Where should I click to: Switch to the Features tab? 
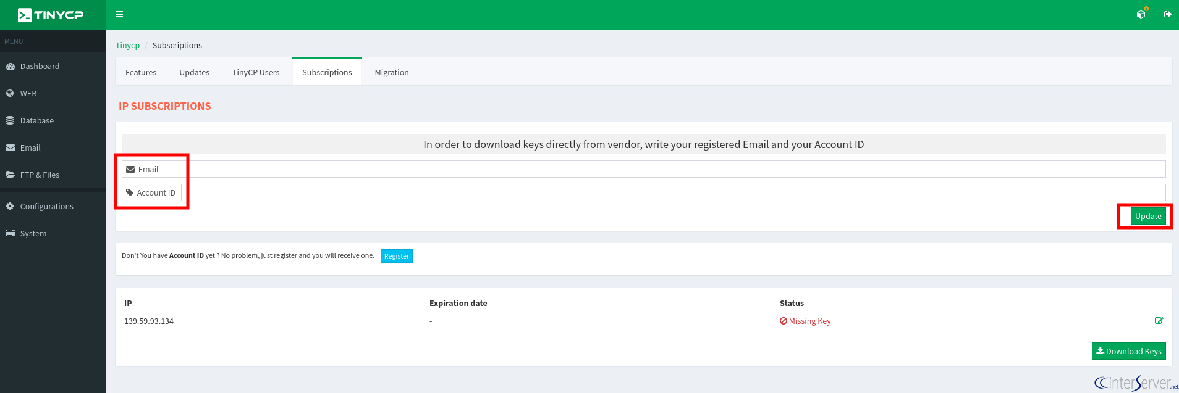tap(141, 72)
